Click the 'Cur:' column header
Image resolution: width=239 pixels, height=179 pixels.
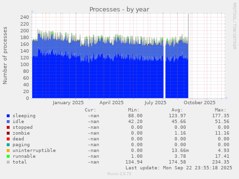[x=90, y=110]
